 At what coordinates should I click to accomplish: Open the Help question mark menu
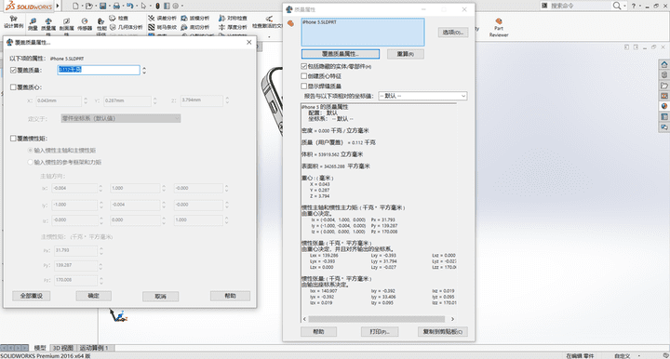click(634, 6)
